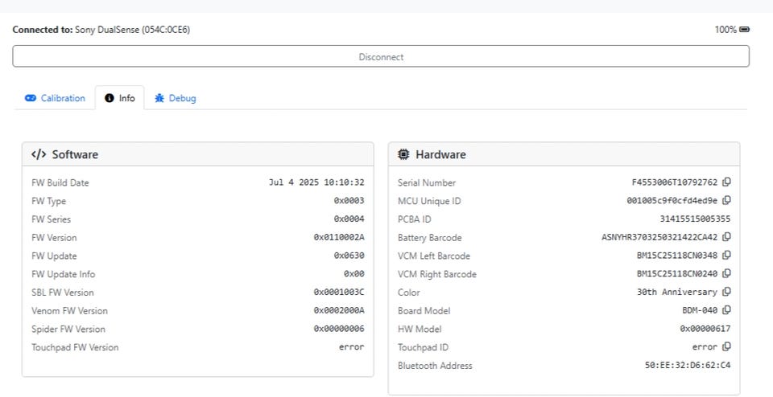Copy the Board Model value

(x=726, y=310)
